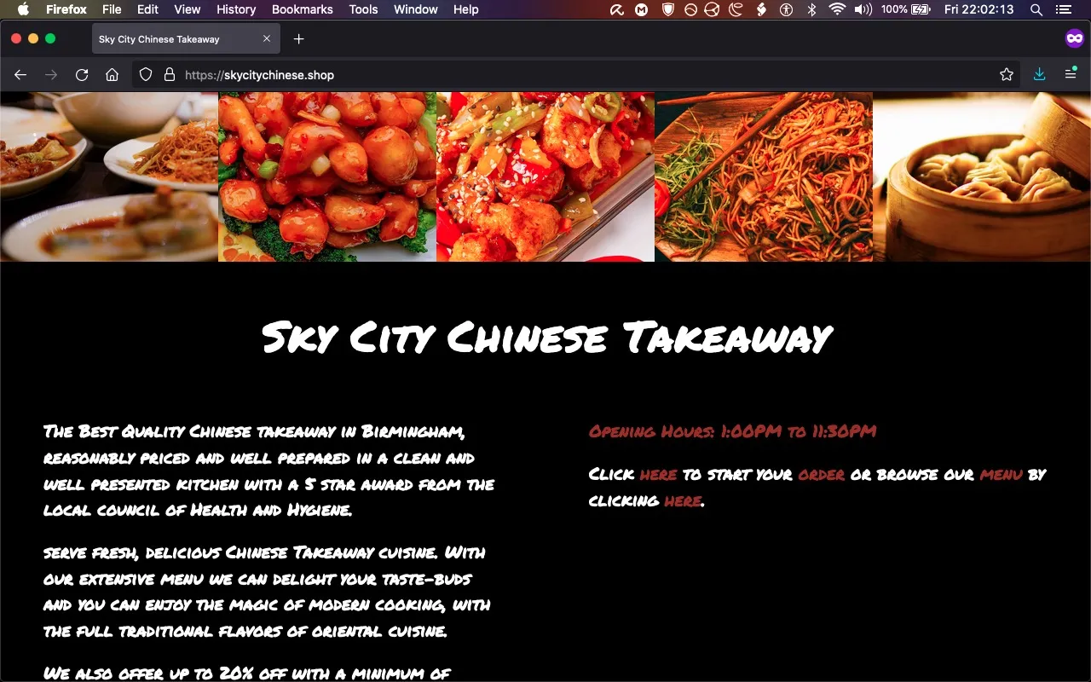This screenshot has height=682, width=1091.
Task: Open Control Center list icon
Action: 1063,9
